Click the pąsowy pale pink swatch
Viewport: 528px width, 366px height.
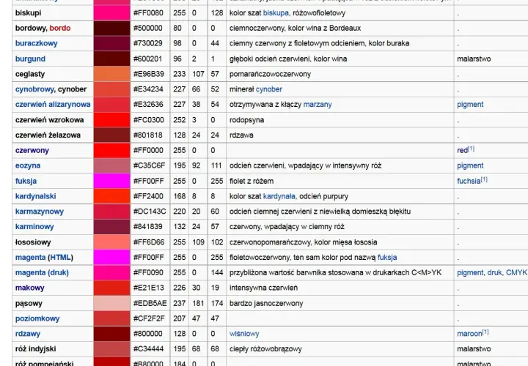[111, 304]
